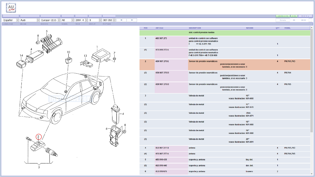Click the scroll down arrow of parts list
Image resolution: width=315 pixels, height=177 pixels.
click(x=312, y=174)
